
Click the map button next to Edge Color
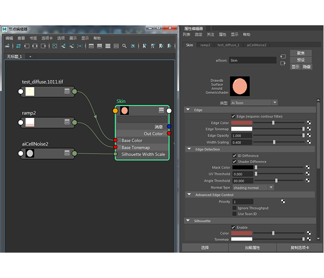308,123
